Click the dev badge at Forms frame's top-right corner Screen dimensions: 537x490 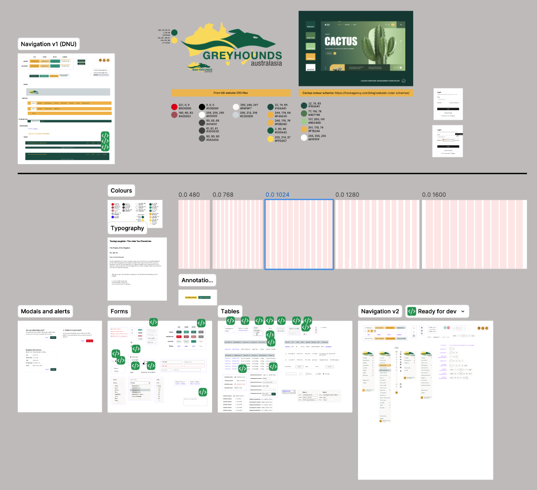pyautogui.click(x=201, y=323)
